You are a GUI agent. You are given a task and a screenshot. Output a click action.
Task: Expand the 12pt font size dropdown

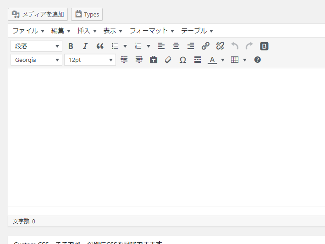[x=90, y=60]
